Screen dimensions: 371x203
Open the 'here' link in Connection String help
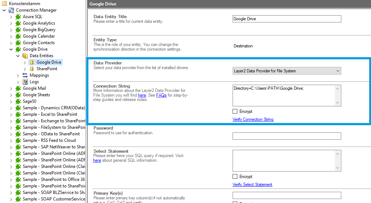142,95
